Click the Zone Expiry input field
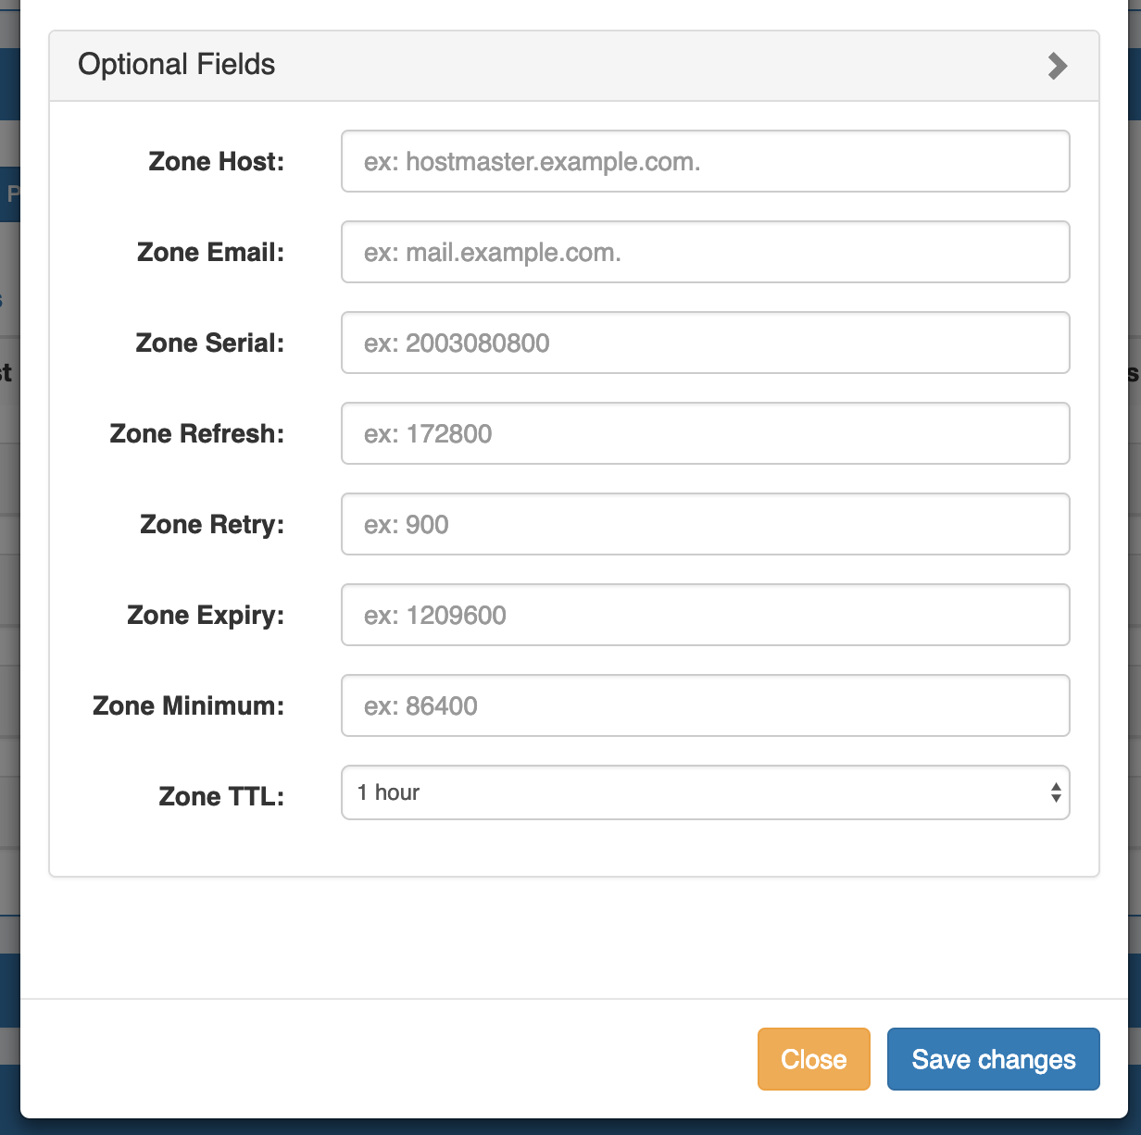1141x1135 pixels. (x=705, y=615)
